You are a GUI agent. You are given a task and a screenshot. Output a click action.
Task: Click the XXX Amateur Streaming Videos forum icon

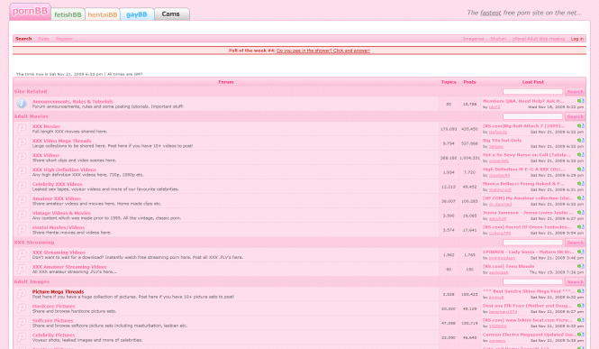22,269
